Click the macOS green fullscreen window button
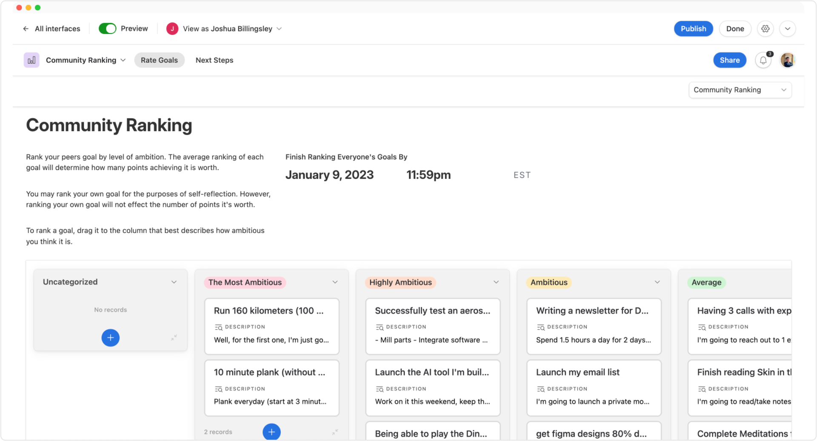 click(37, 7)
